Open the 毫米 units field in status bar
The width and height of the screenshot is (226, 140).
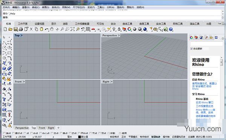tap(70, 137)
